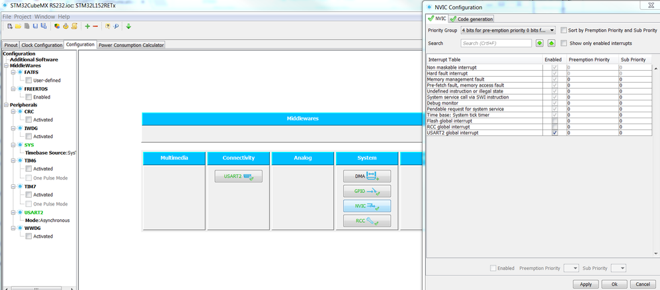Collapse the TIM6 tree node
Screen dimensions: 660x290
coord(13,161)
